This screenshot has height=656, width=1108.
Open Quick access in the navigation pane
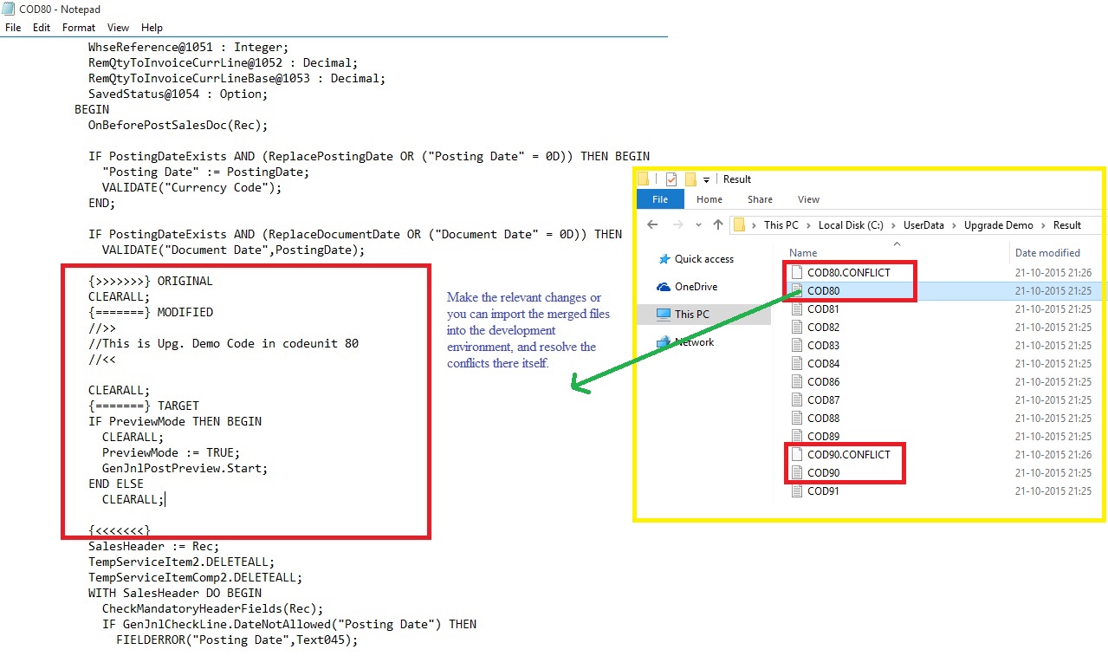pos(703,259)
